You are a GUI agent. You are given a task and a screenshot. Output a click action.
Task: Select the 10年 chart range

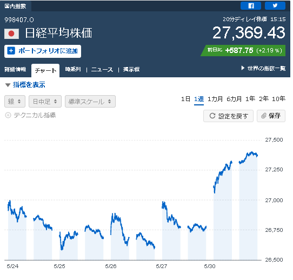tap(278, 99)
